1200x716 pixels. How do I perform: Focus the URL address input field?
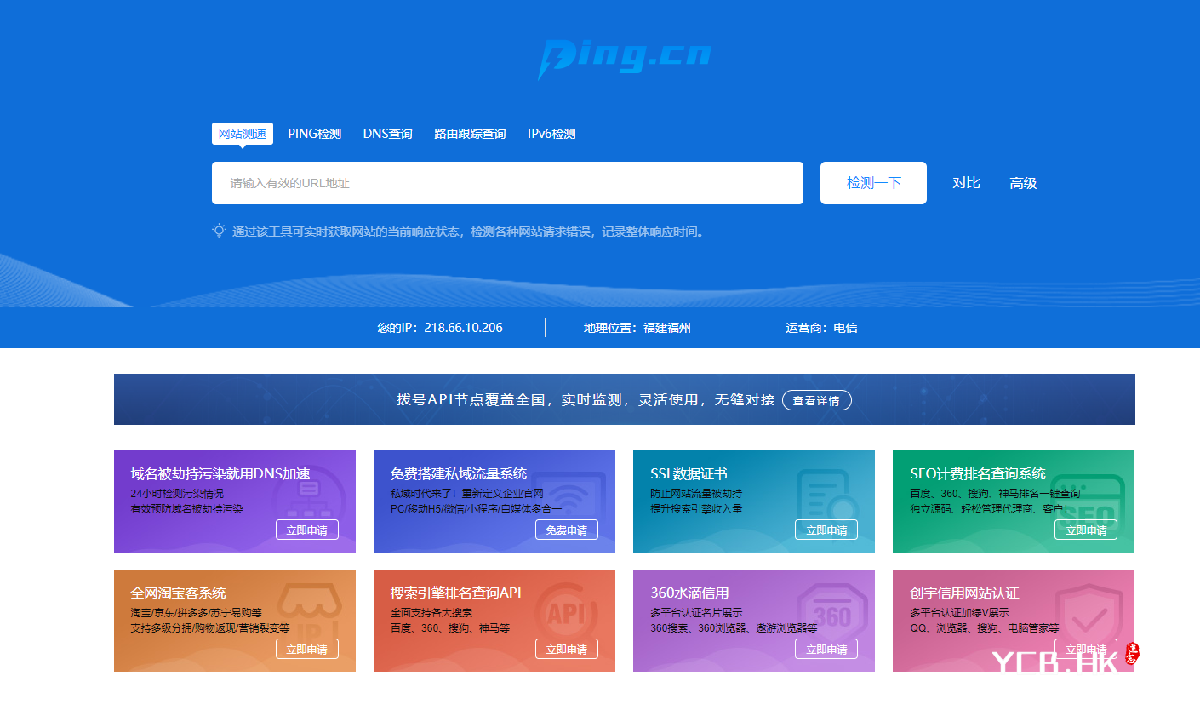(507, 183)
